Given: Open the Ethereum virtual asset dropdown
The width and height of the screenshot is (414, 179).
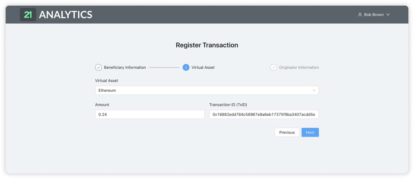Looking at the screenshot, I should (x=204, y=90).
